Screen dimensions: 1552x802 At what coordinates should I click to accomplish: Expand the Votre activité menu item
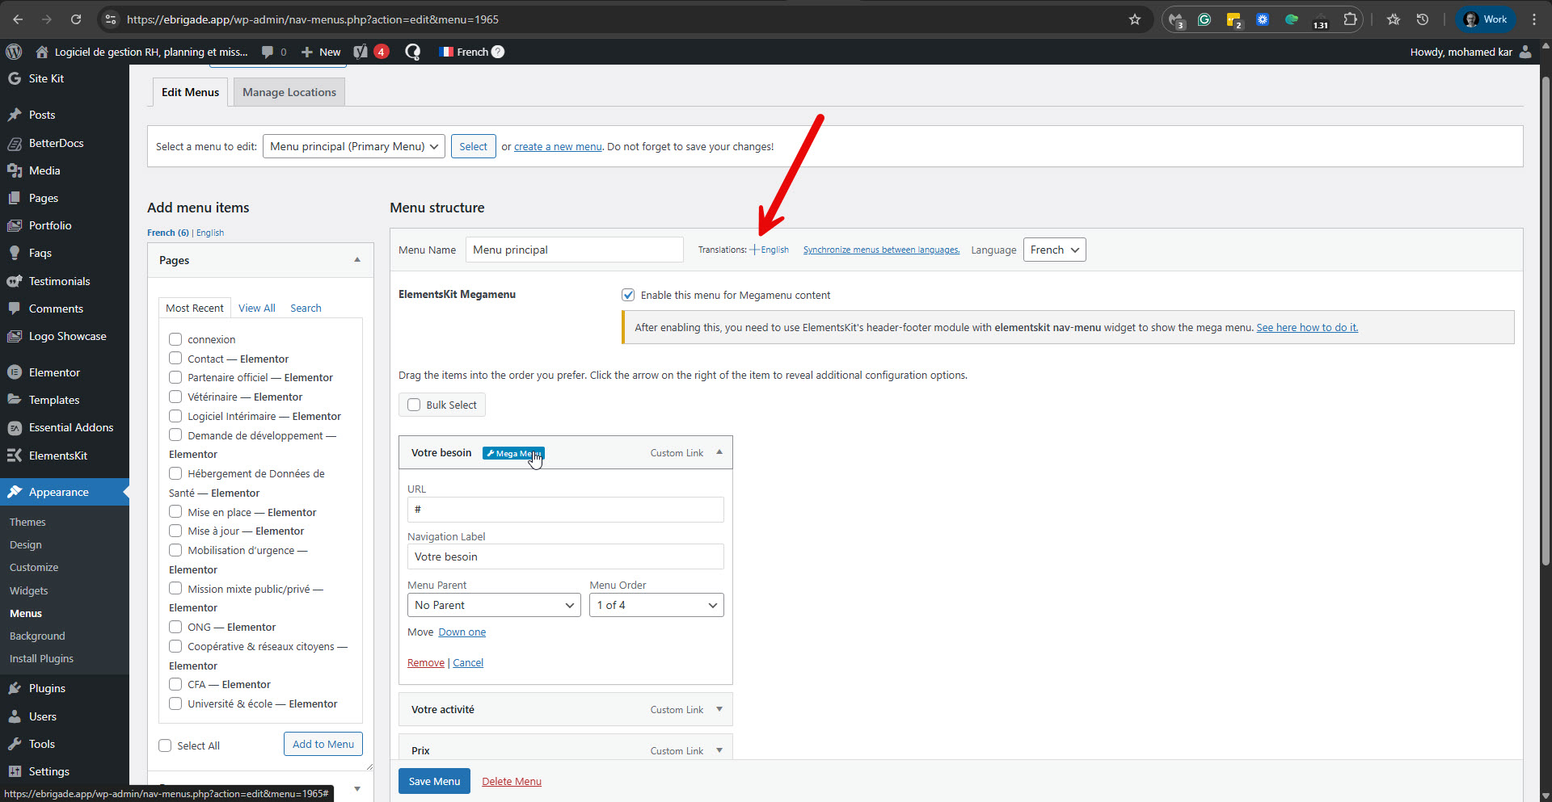coord(719,709)
